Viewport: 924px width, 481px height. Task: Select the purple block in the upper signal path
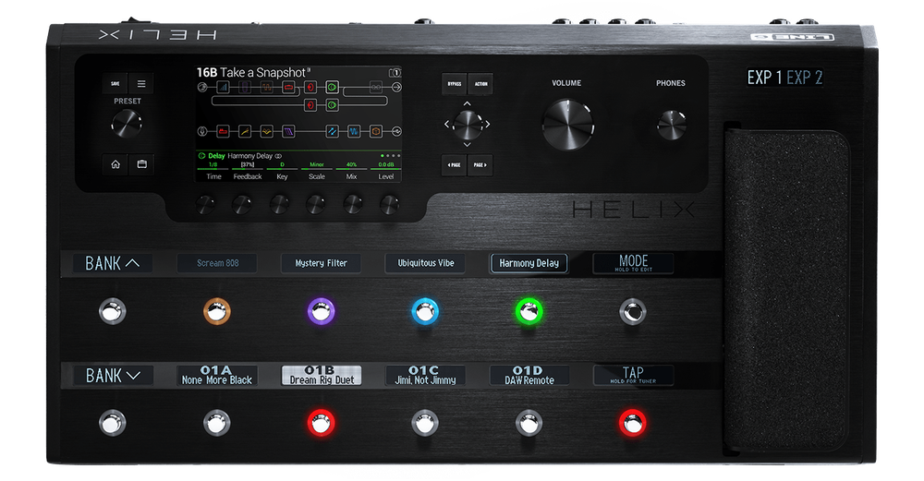coord(245,88)
